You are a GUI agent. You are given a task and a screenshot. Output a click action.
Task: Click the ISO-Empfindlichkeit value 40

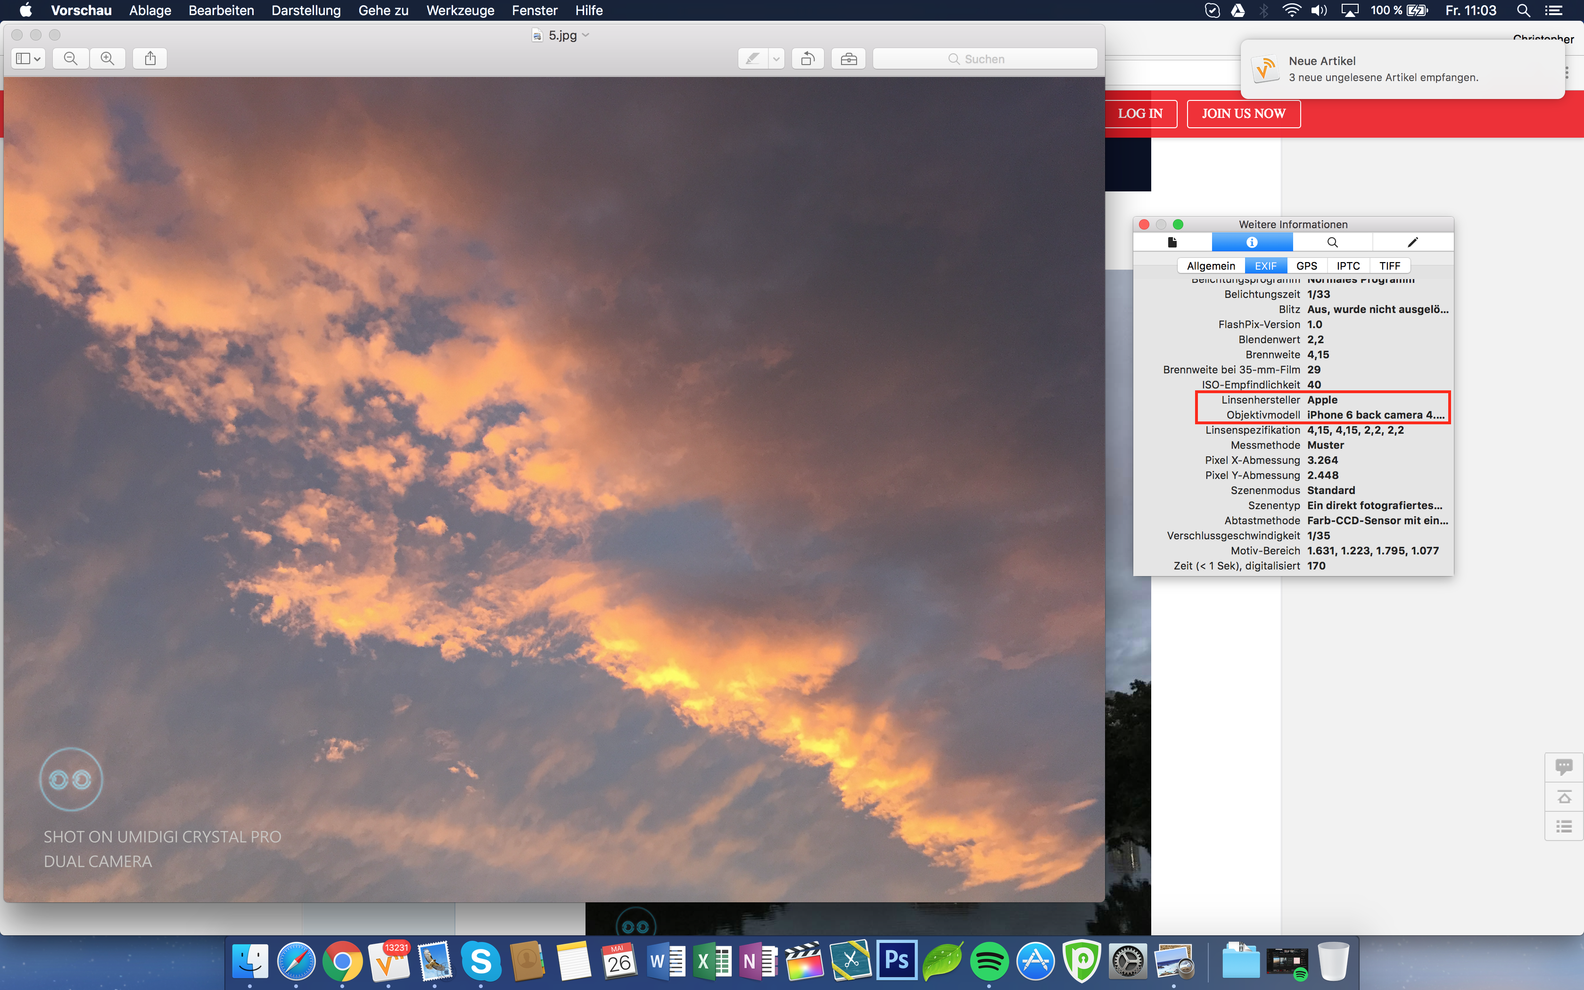(1314, 384)
